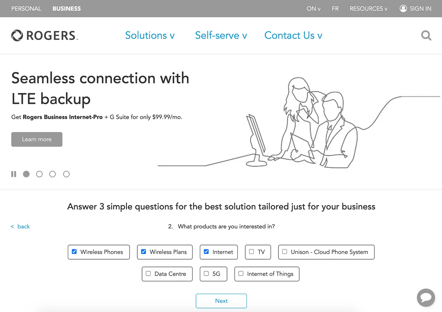Expand the Contact Us menu
The width and height of the screenshot is (442, 312).
click(293, 35)
